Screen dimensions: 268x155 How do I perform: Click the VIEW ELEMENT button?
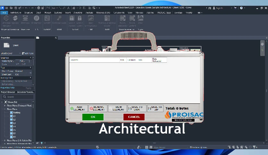tap(117, 108)
